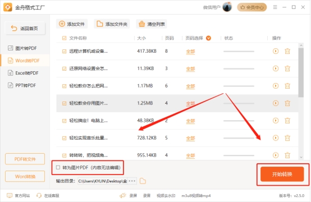Enable 转为图片PDF checkbox

(58, 168)
